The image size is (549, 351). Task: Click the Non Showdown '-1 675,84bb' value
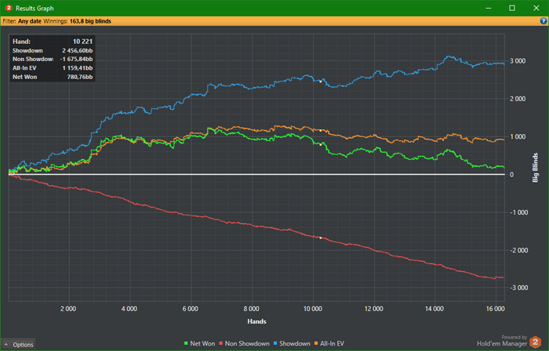pos(76,59)
